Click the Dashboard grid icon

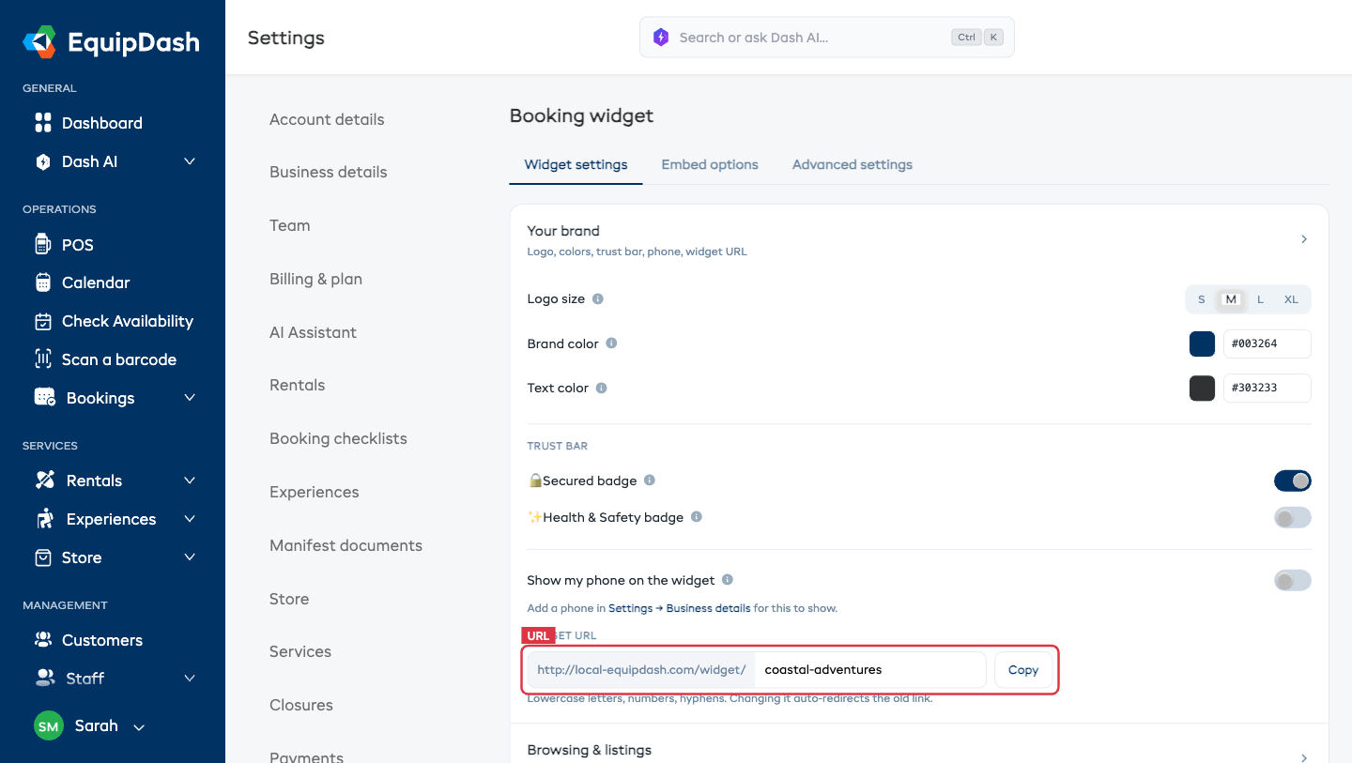click(43, 123)
